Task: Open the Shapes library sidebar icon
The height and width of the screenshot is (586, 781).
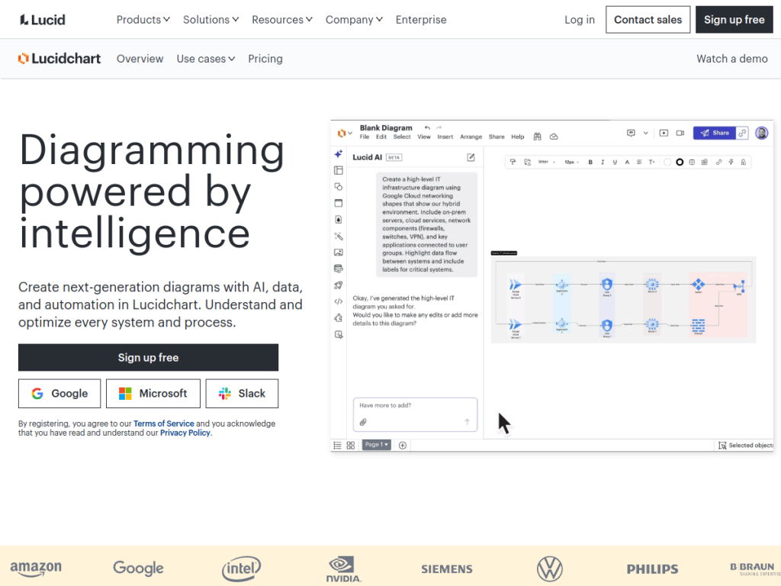Action: click(338, 187)
